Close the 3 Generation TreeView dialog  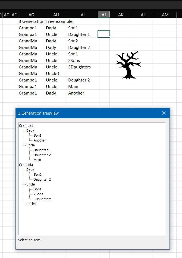click(x=164, y=113)
